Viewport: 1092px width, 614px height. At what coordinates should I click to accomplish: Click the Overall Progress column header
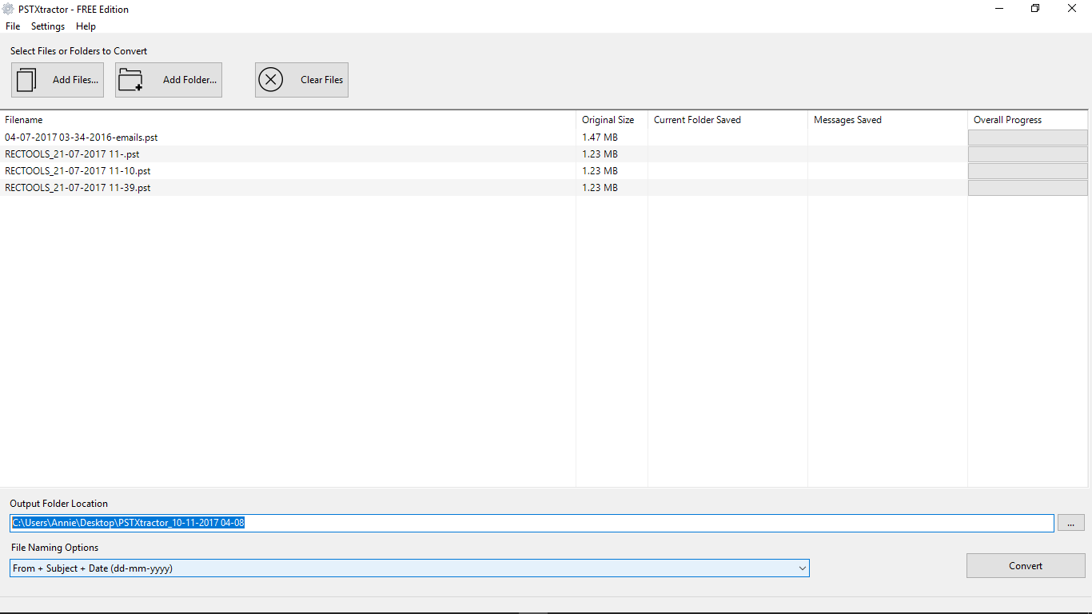point(1007,120)
